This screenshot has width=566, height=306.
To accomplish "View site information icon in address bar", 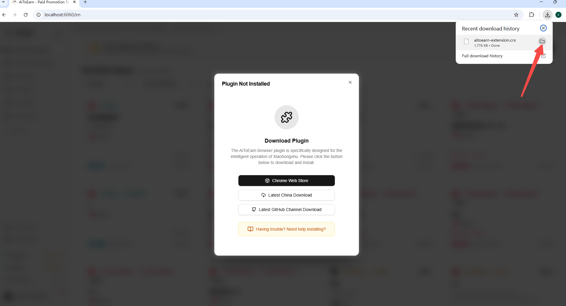I will (x=39, y=14).
